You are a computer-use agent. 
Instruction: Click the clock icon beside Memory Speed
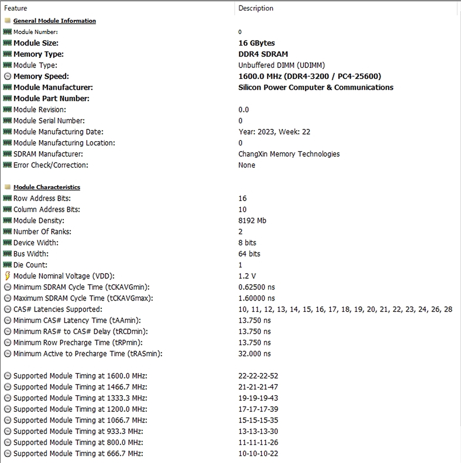8,76
